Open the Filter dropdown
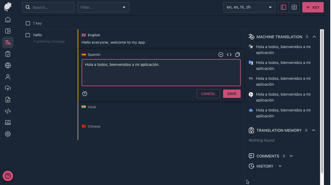The height and width of the screenshot is (185, 331). (103, 7)
